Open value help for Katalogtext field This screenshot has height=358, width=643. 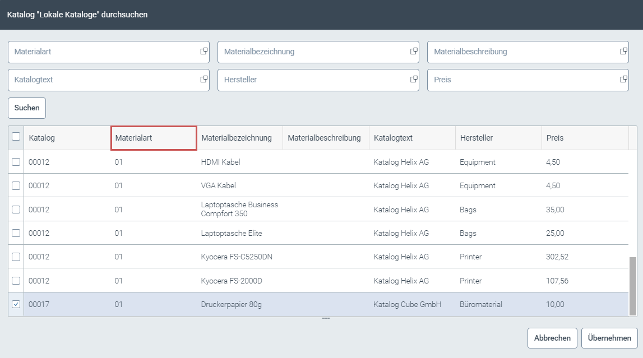pos(203,80)
